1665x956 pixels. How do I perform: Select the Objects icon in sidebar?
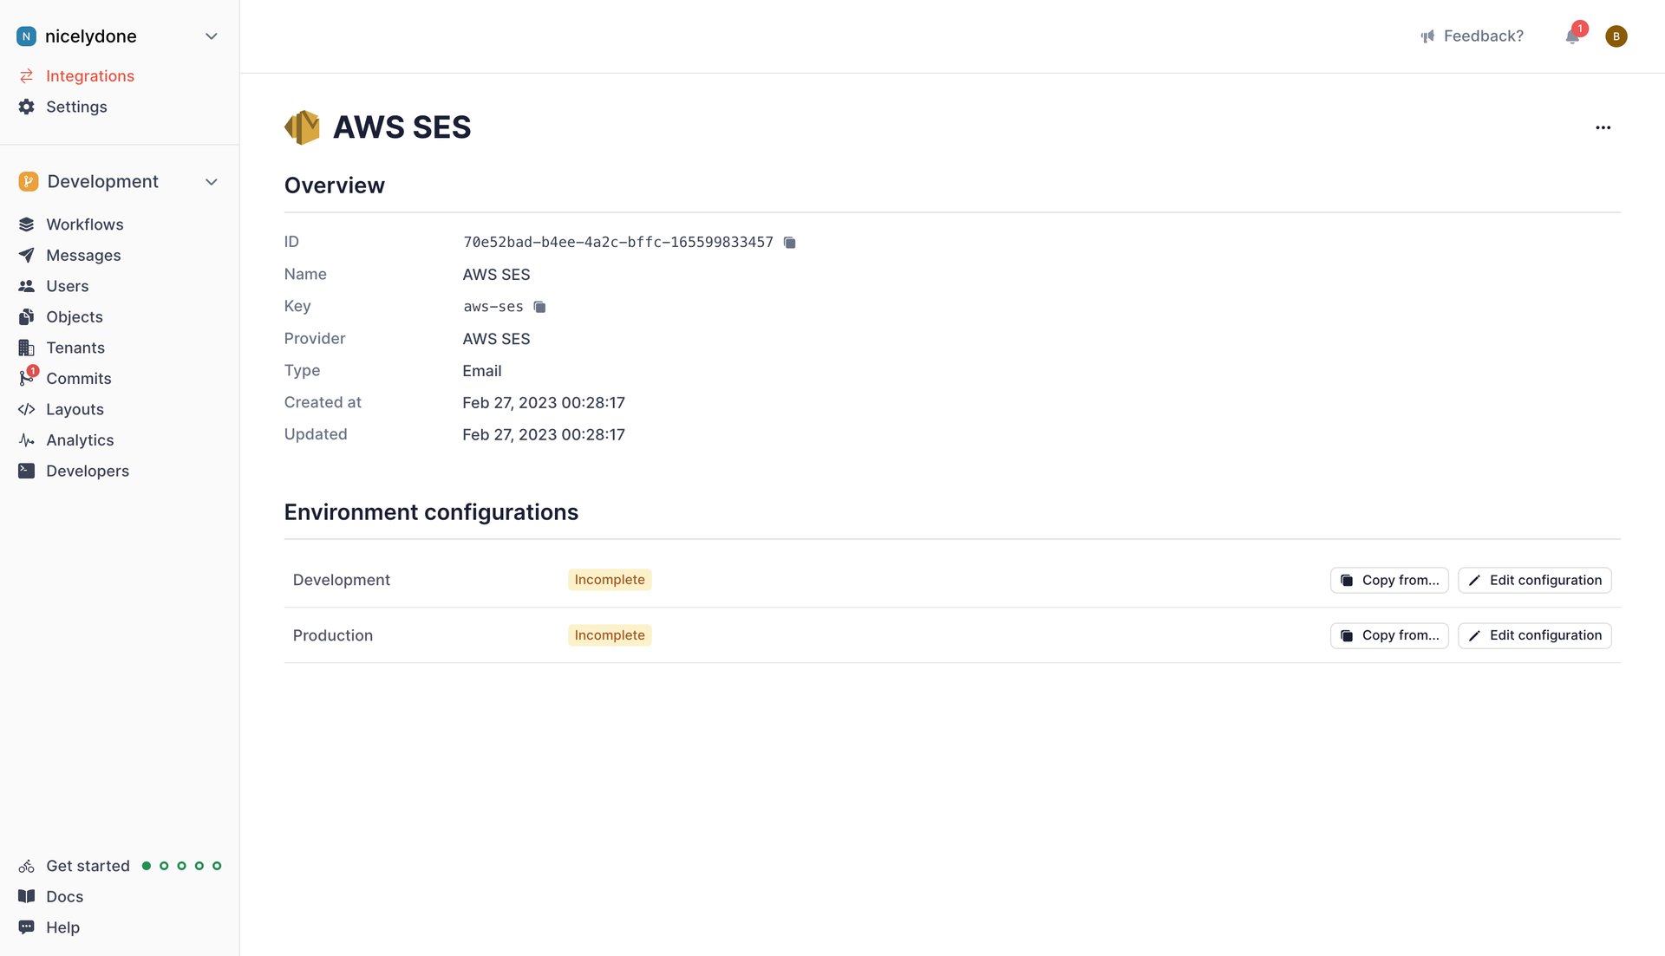tap(27, 316)
